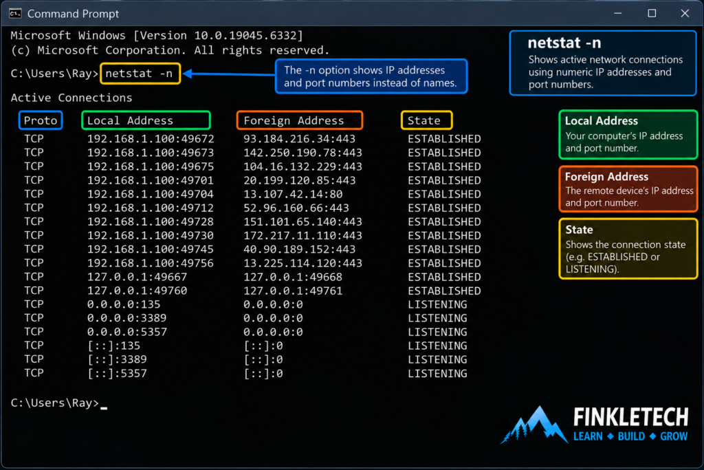The width and height of the screenshot is (704, 470).
Task: Click LISTENING state for [::]:5357 row
Action: 437,374
